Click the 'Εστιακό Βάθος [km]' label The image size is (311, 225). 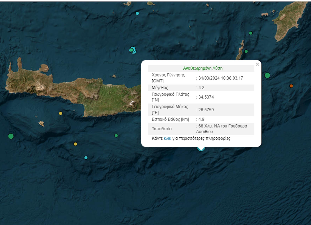tap(170, 119)
